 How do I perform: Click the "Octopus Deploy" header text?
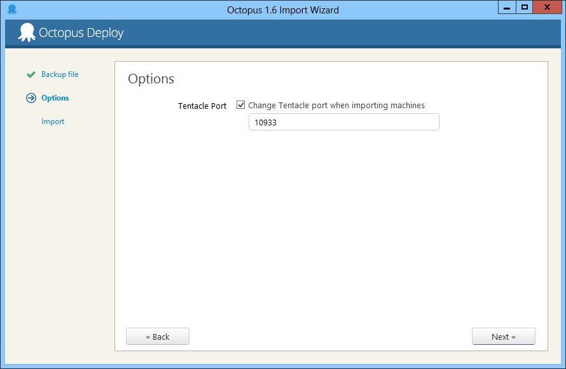pos(81,33)
